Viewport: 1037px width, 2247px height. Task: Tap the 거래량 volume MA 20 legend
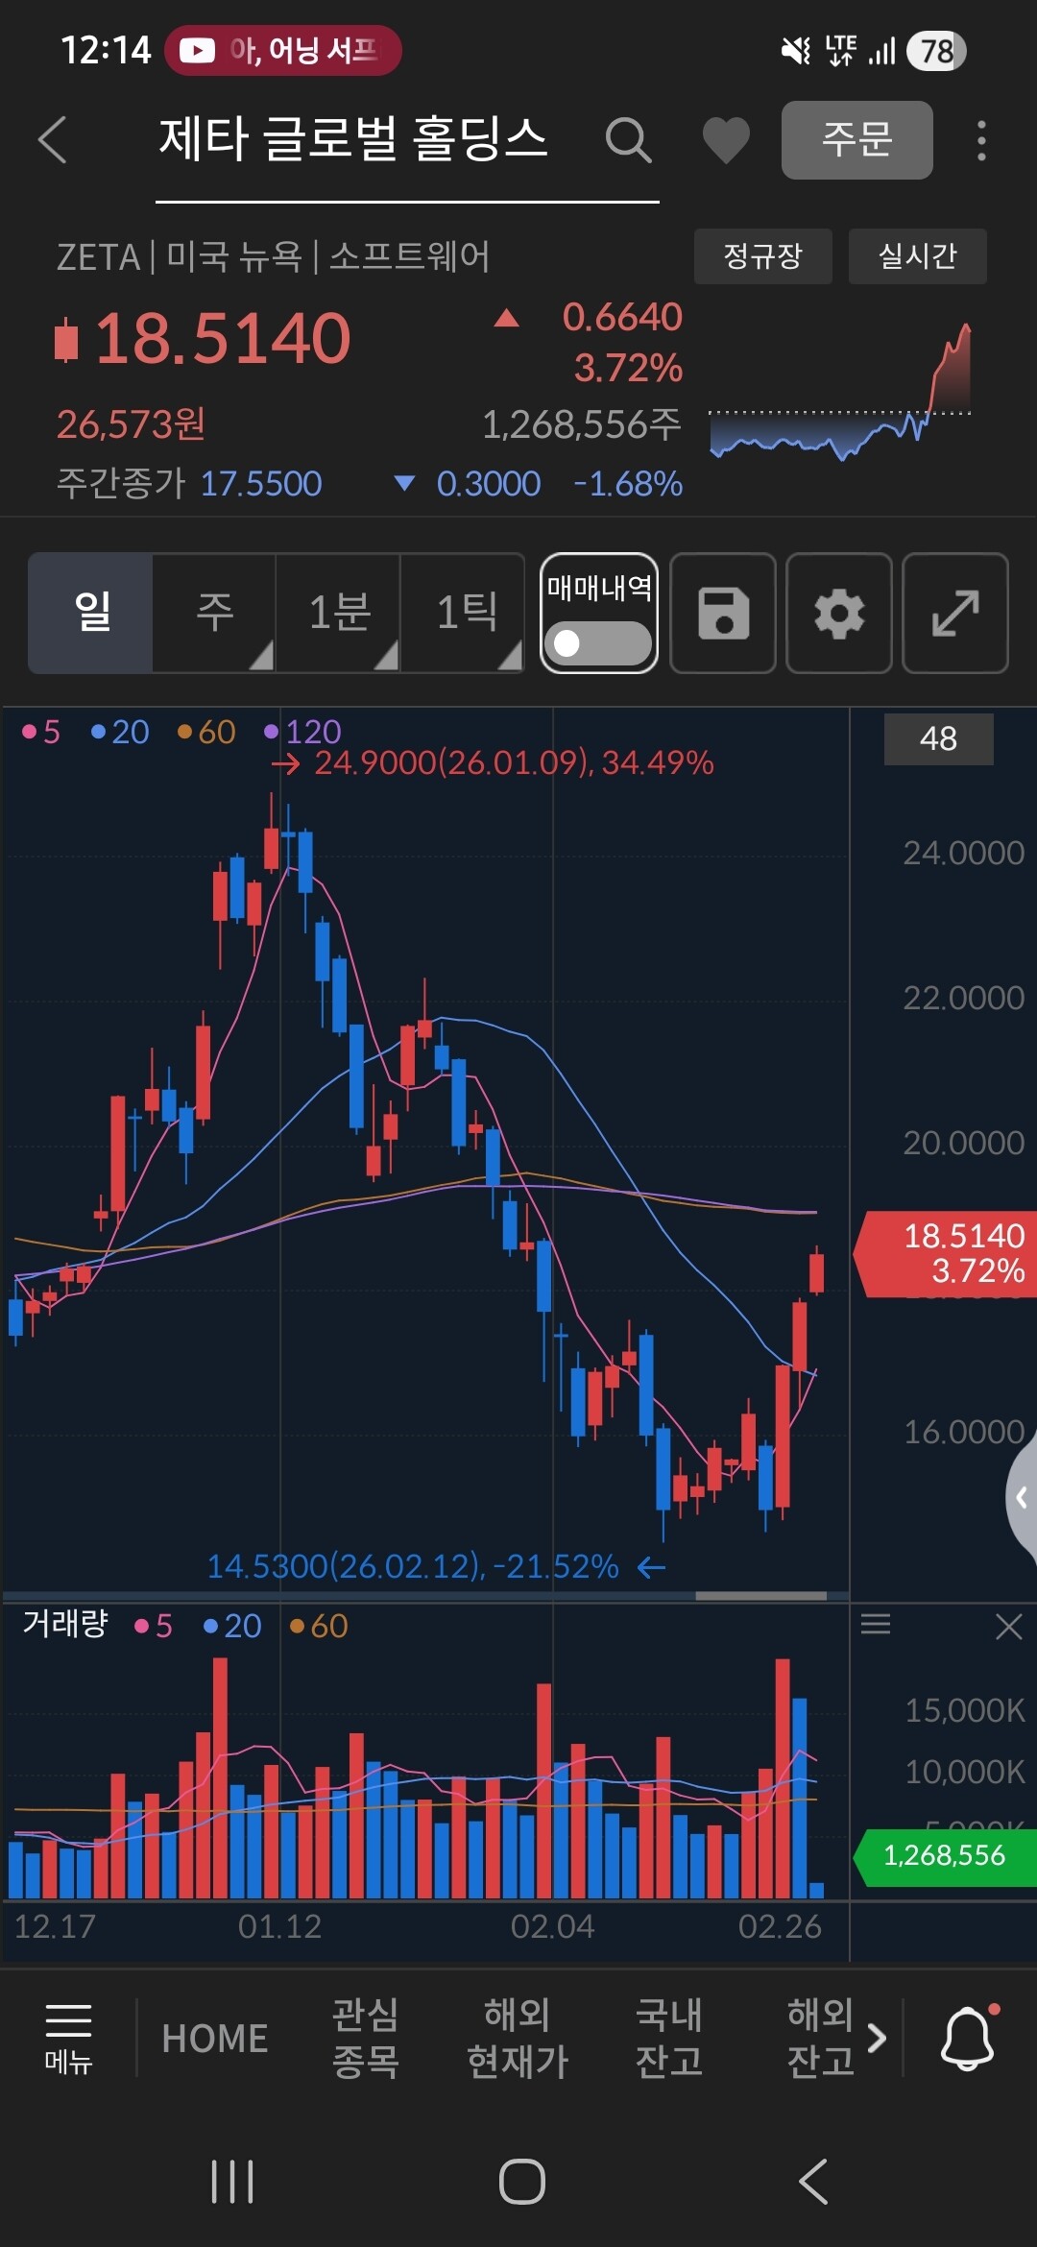coord(232,1626)
